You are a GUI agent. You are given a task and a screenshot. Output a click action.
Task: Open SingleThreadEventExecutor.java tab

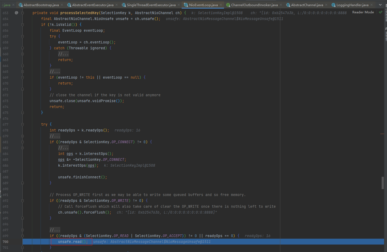[x=151, y=5]
